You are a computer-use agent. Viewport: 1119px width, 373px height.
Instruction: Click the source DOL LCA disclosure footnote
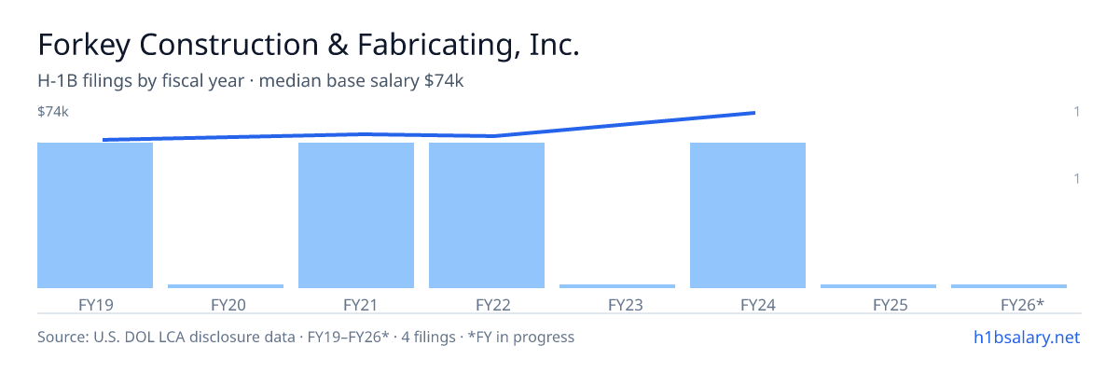(306, 337)
